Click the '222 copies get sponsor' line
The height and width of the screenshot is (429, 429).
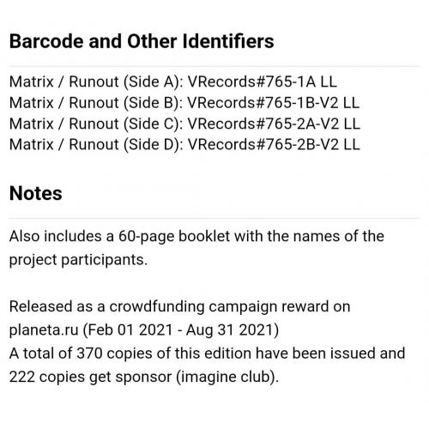pyautogui.click(x=144, y=377)
